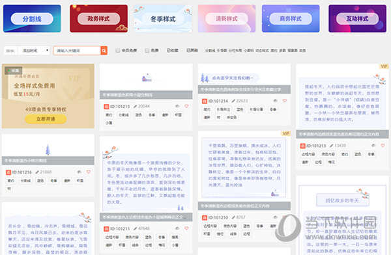
Task: Click the pencil icon next to 21860
Action: (x=37, y=172)
